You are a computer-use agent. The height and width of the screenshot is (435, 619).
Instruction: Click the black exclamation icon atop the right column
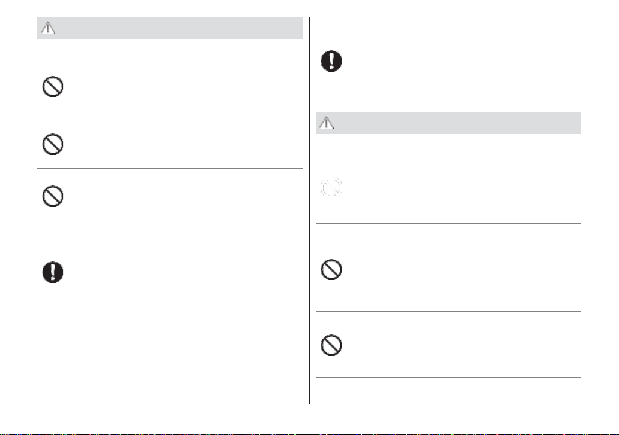[331, 61]
